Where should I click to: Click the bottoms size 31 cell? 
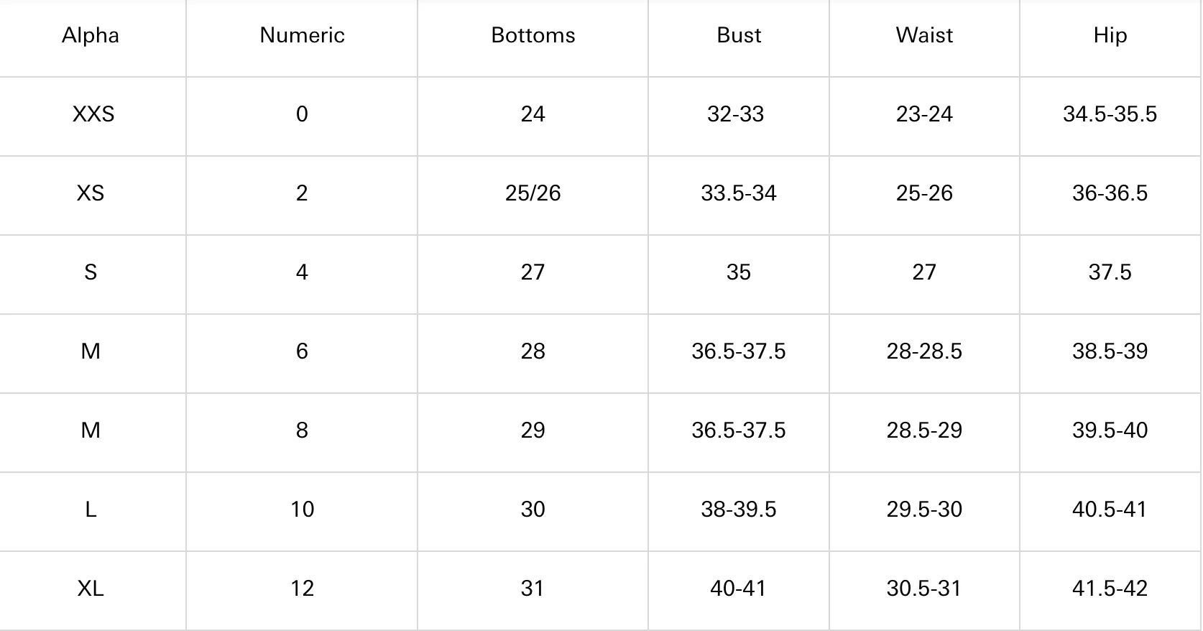pyautogui.click(x=533, y=589)
